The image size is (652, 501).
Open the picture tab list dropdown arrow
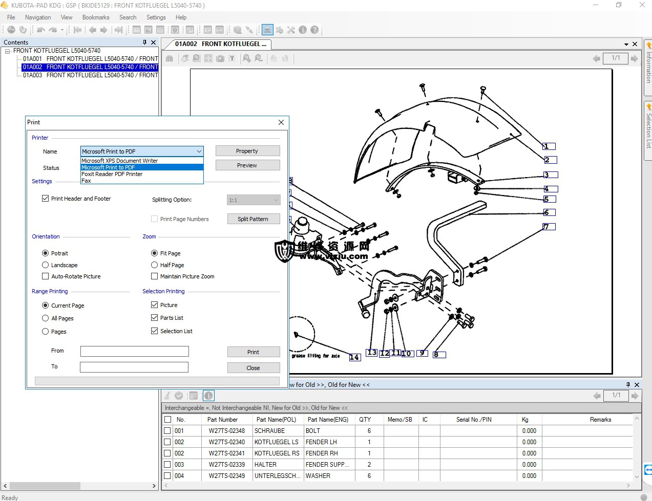pyautogui.click(x=626, y=44)
